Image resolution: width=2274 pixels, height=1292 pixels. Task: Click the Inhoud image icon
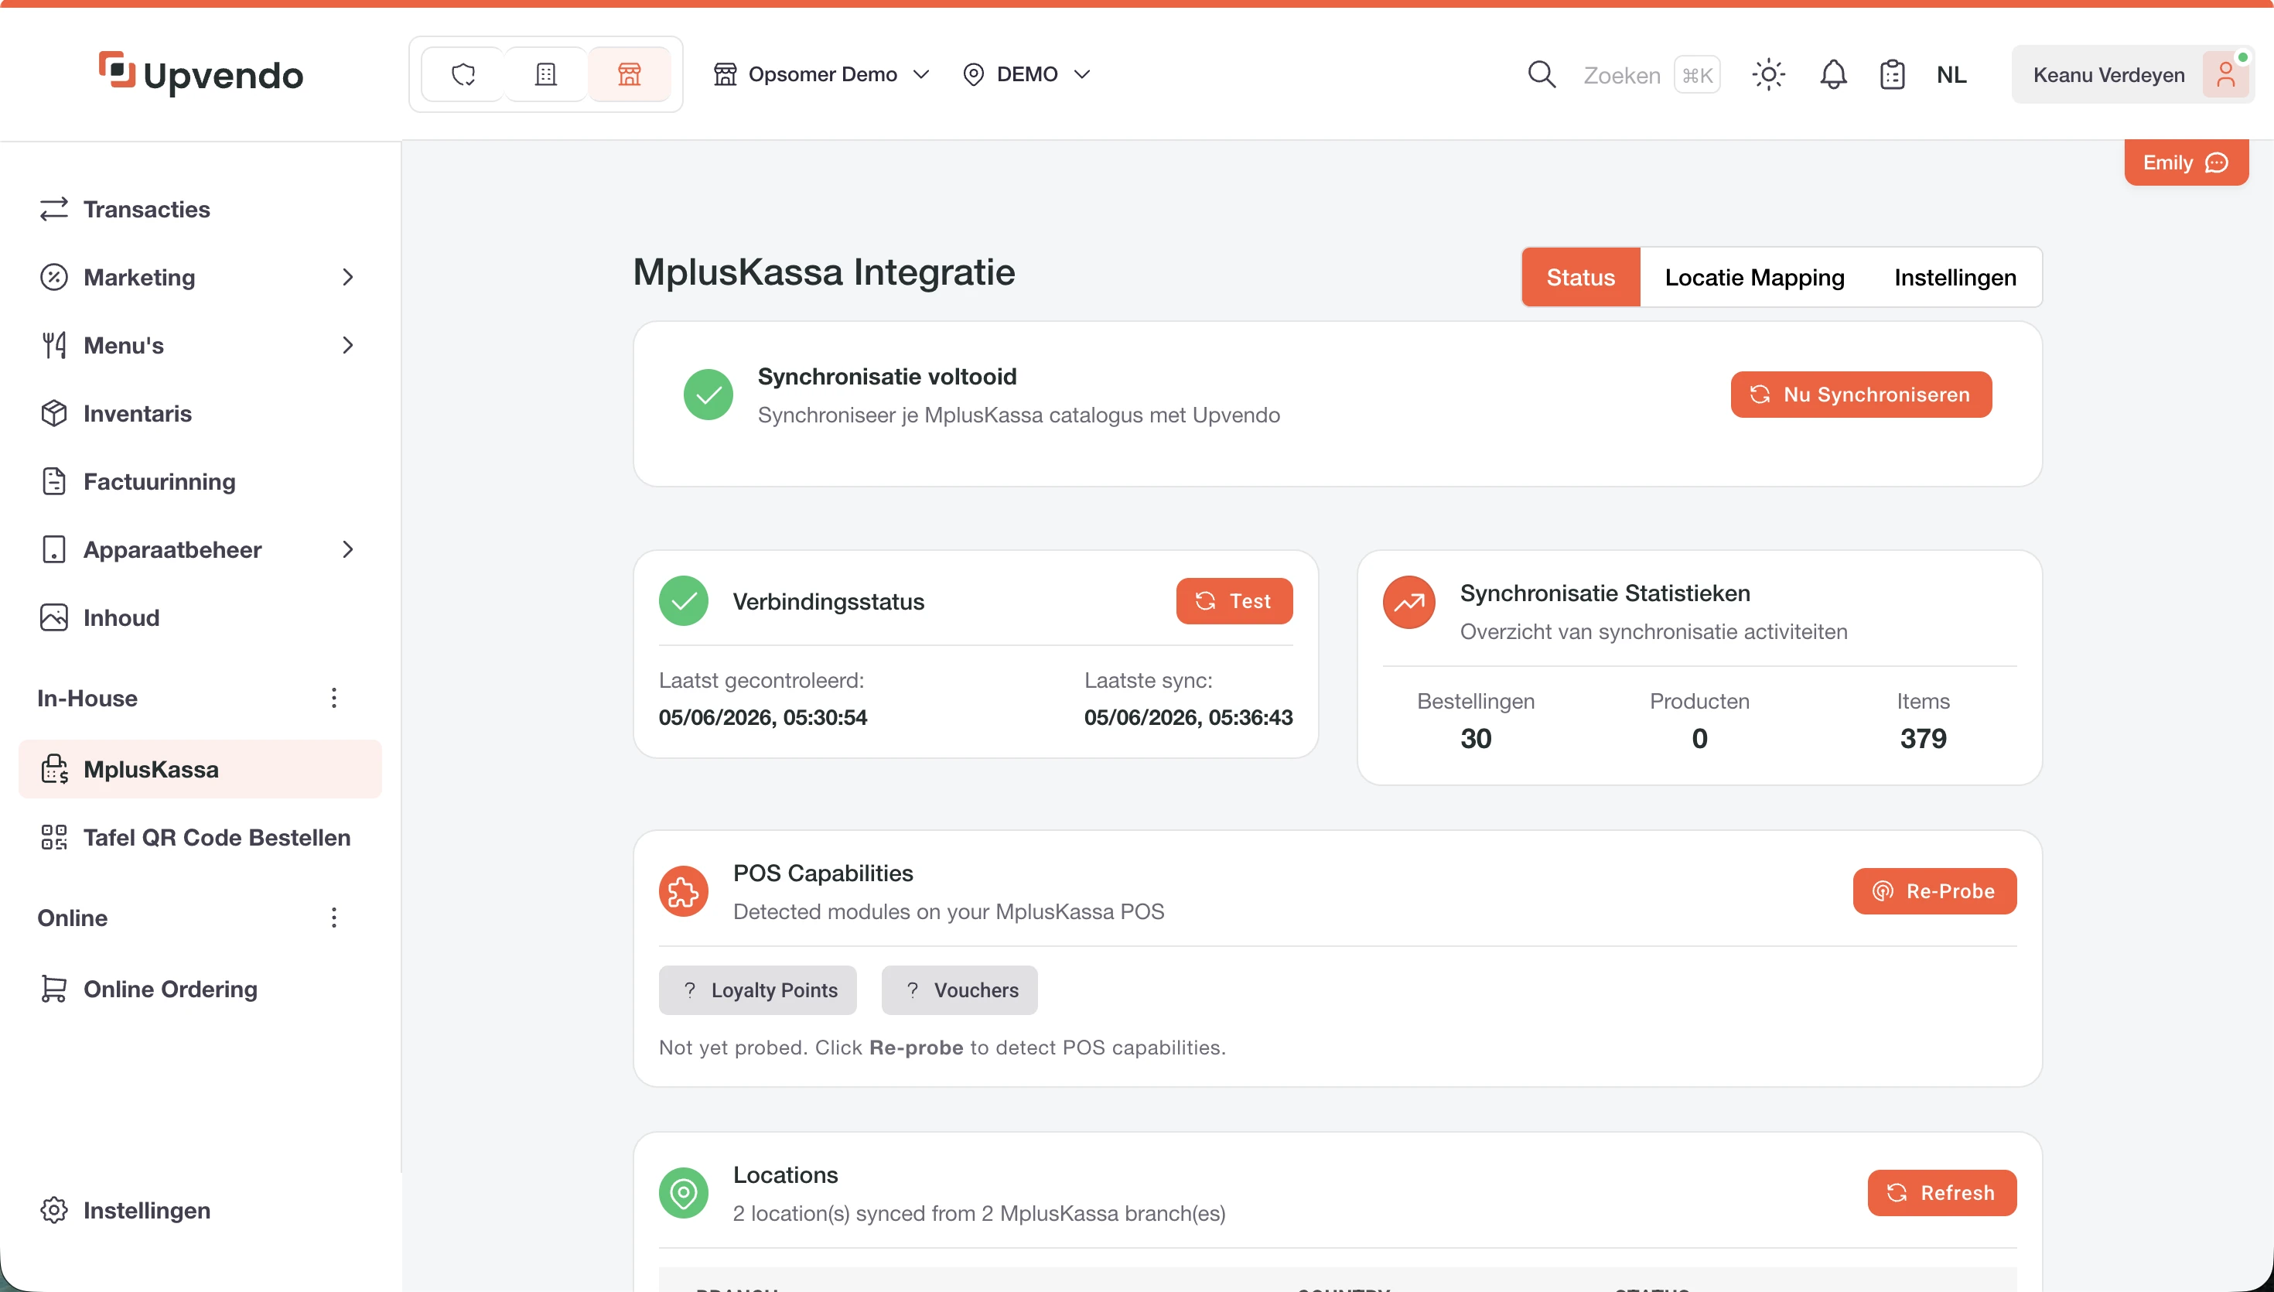click(x=54, y=617)
